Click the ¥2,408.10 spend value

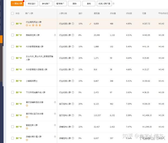point(147,115)
